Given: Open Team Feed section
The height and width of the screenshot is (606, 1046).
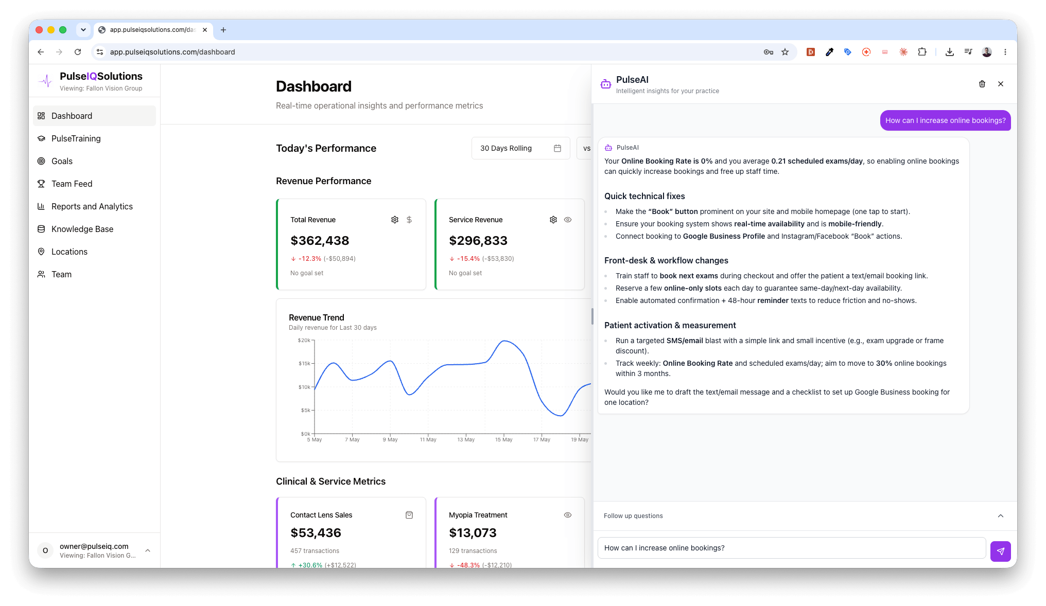Looking at the screenshot, I should point(94,184).
